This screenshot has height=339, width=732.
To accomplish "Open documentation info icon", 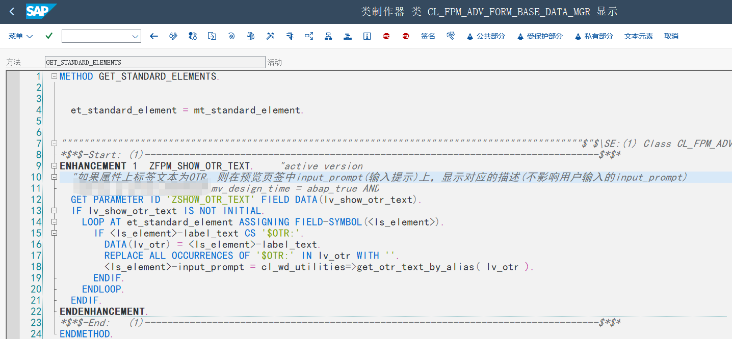I will point(367,36).
